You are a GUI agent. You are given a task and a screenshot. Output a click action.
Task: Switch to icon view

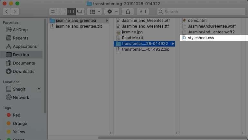pos(53,12)
